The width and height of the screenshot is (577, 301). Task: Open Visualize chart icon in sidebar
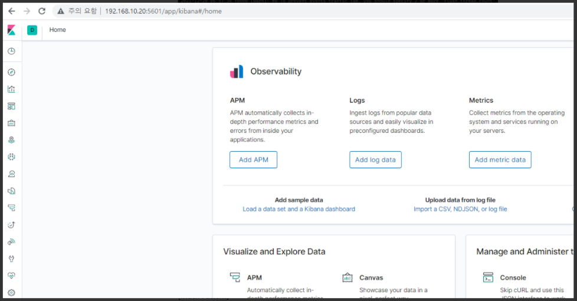click(11, 89)
